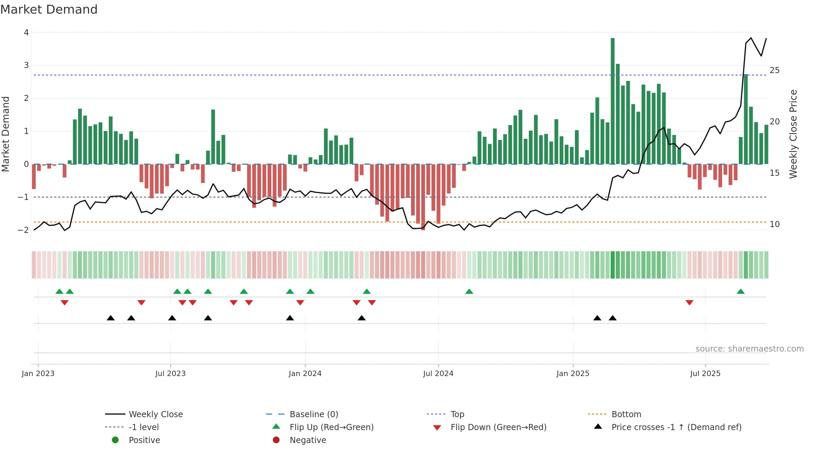This screenshot has width=816, height=459.
Task: Click the 25 tick on price axis
Action: click(775, 70)
